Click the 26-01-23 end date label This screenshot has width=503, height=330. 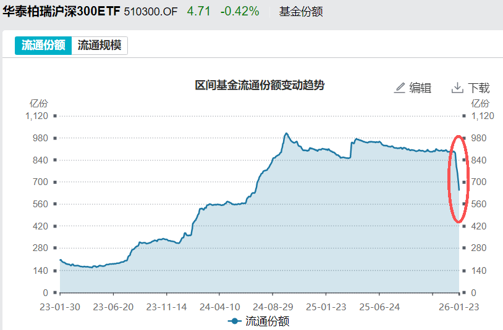click(458, 307)
